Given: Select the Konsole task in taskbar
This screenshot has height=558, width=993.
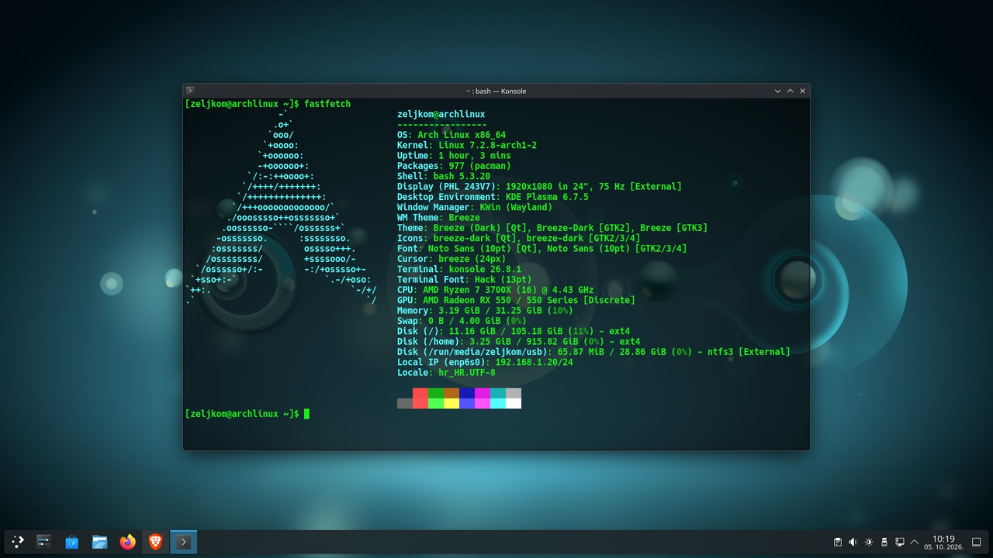Looking at the screenshot, I should (183, 542).
